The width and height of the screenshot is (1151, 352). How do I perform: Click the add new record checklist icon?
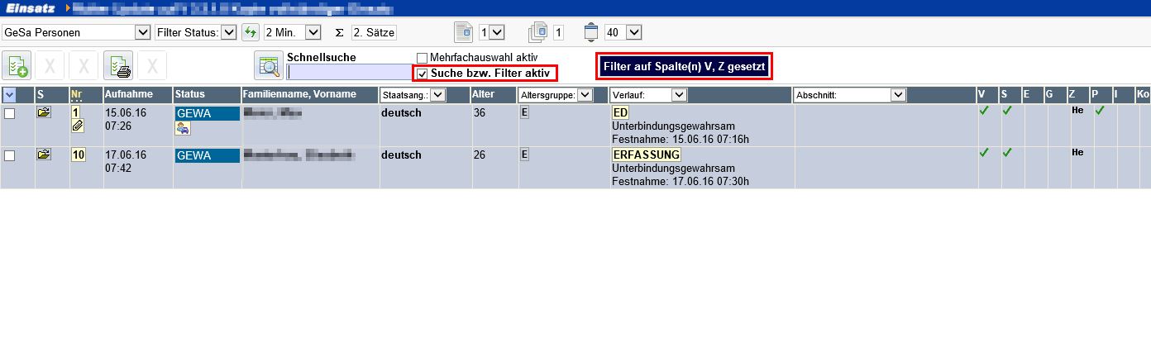tap(17, 64)
